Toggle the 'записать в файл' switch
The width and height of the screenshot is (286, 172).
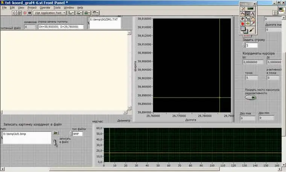pyautogui.click(x=55, y=143)
